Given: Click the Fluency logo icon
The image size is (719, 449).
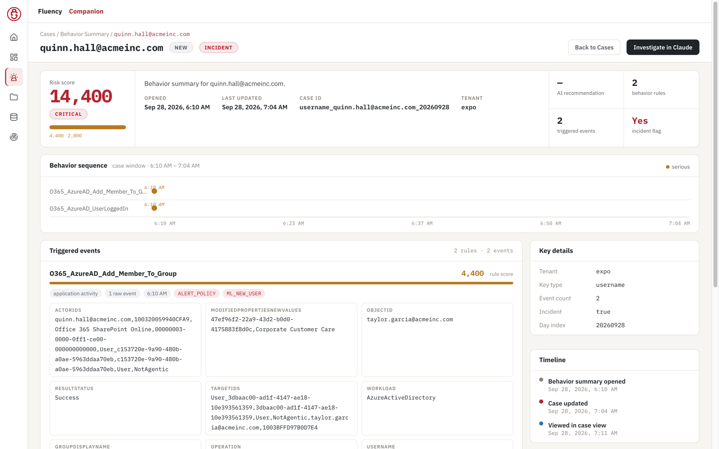Looking at the screenshot, I should click(14, 14).
